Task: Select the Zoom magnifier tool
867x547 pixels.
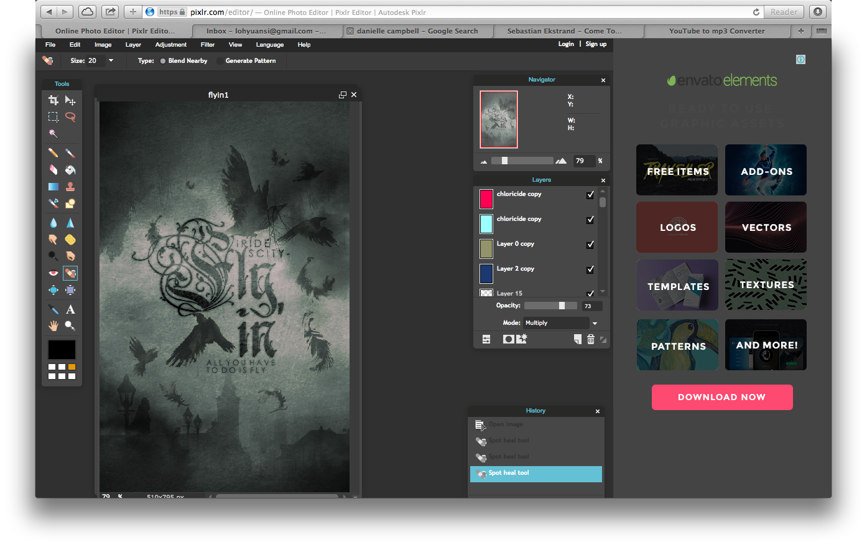Action: (x=70, y=326)
